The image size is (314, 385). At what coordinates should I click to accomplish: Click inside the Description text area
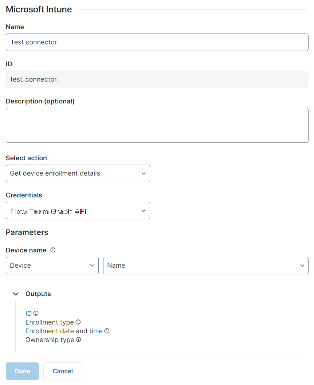tap(157, 125)
